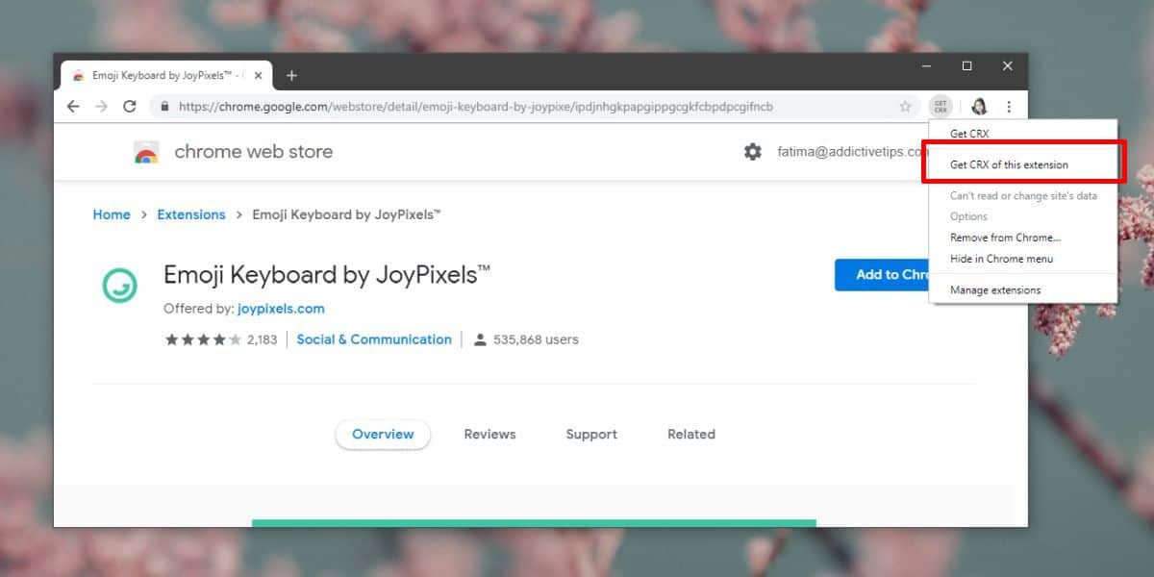Click the browser back arrow
Viewport: 1154px width, 577px height.
(73, 107)
